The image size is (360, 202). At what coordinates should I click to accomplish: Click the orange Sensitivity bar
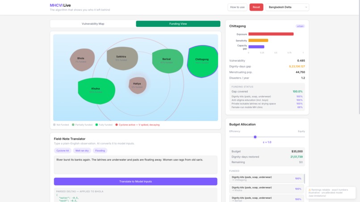(258, 41)
